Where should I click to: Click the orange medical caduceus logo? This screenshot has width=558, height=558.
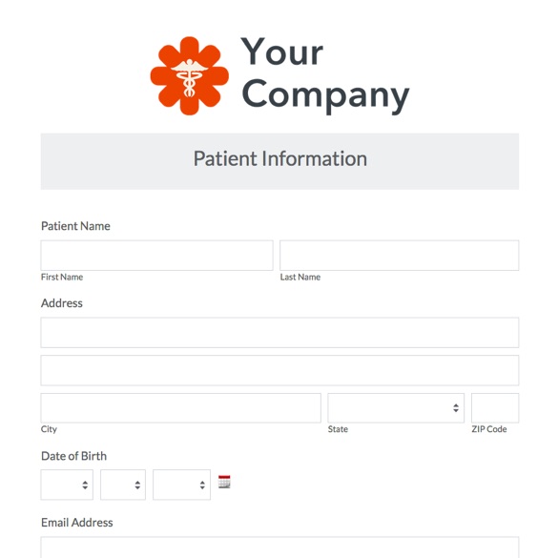click(189, 75)
